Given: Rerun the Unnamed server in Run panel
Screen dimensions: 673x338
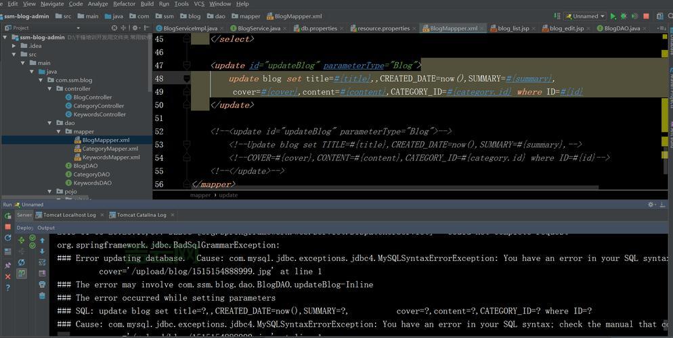Looking at the screenshot, I should pyautogui.click(x=7, y=216).
